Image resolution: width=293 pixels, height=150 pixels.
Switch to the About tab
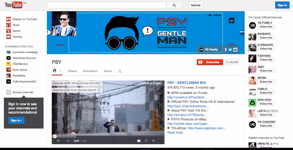pos(108,71)
